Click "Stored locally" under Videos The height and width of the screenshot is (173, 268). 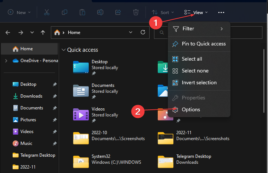point(105,115)
